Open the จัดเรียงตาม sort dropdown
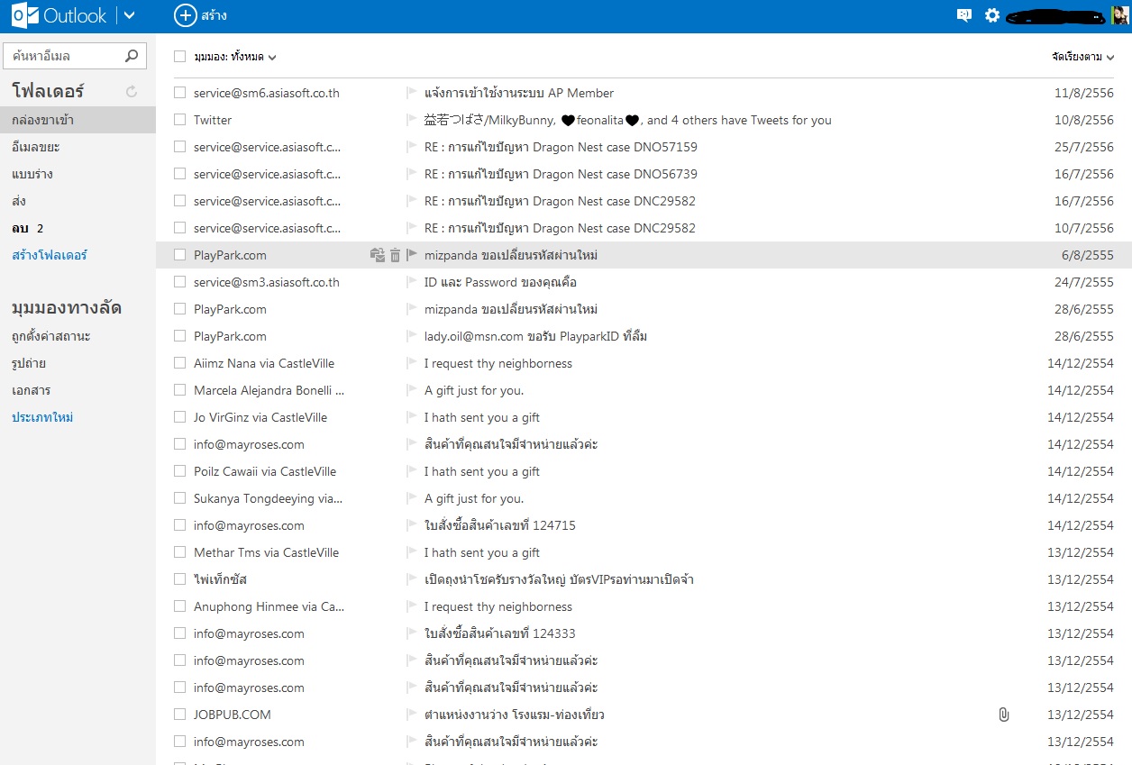The height and width of the screenshot is (765, 1132). (1082, 57)
